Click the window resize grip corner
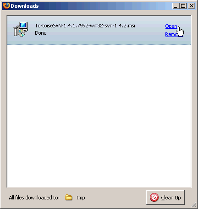 [x=194, y=205]
